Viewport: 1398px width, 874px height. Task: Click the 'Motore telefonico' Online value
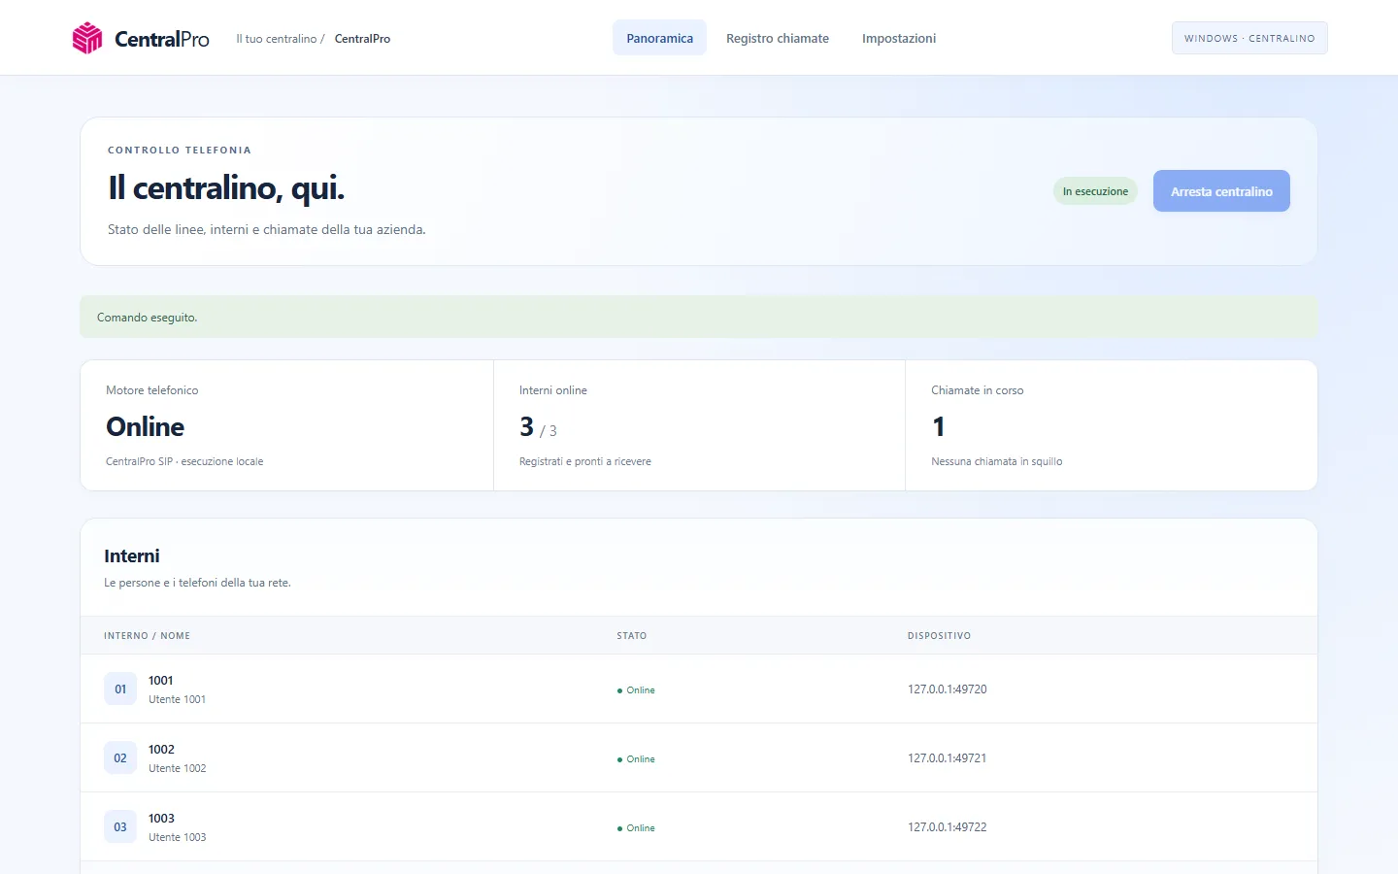coord(145,426)
